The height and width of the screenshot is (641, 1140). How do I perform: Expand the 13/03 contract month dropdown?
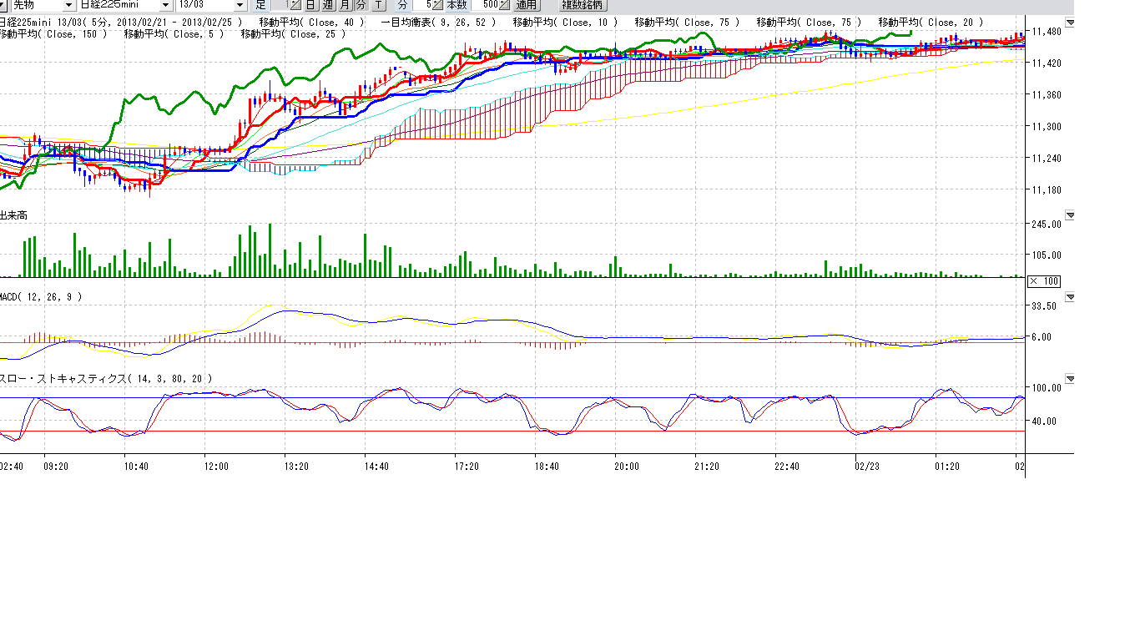point(240,5)
